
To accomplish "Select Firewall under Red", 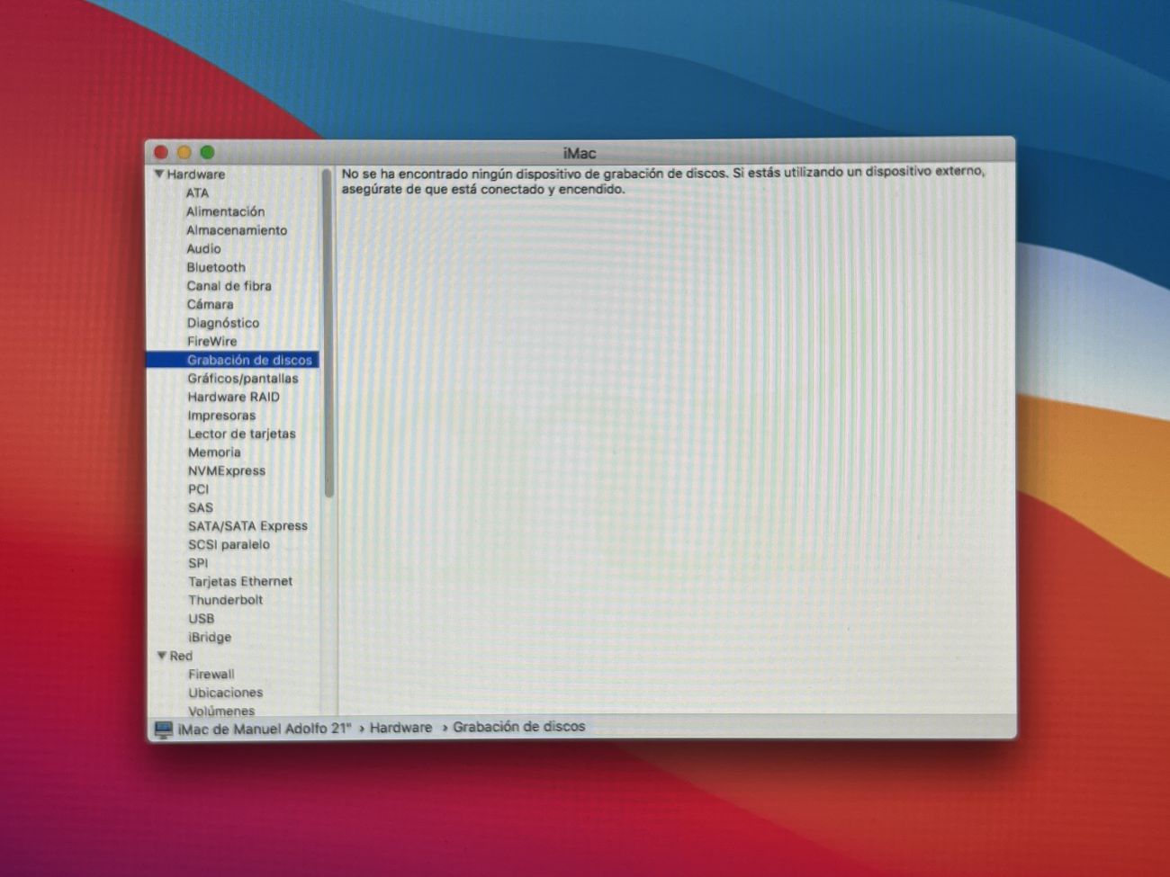I will (211, 674).
